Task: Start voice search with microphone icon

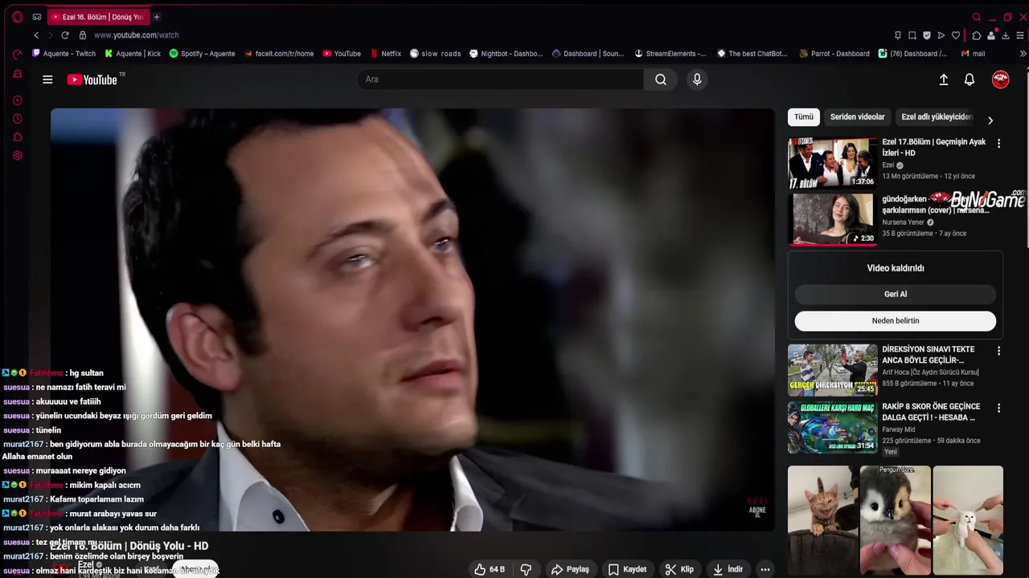Action: [x=697, y=79]
